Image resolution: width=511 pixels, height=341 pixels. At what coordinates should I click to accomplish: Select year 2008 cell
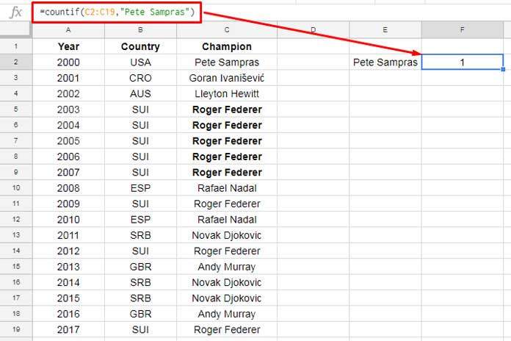pos(68,188)
